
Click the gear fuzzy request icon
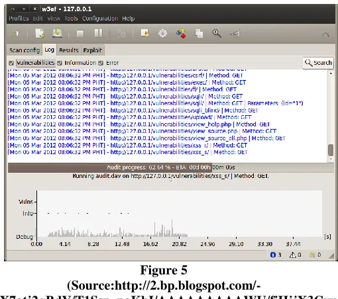coord(163,34)
